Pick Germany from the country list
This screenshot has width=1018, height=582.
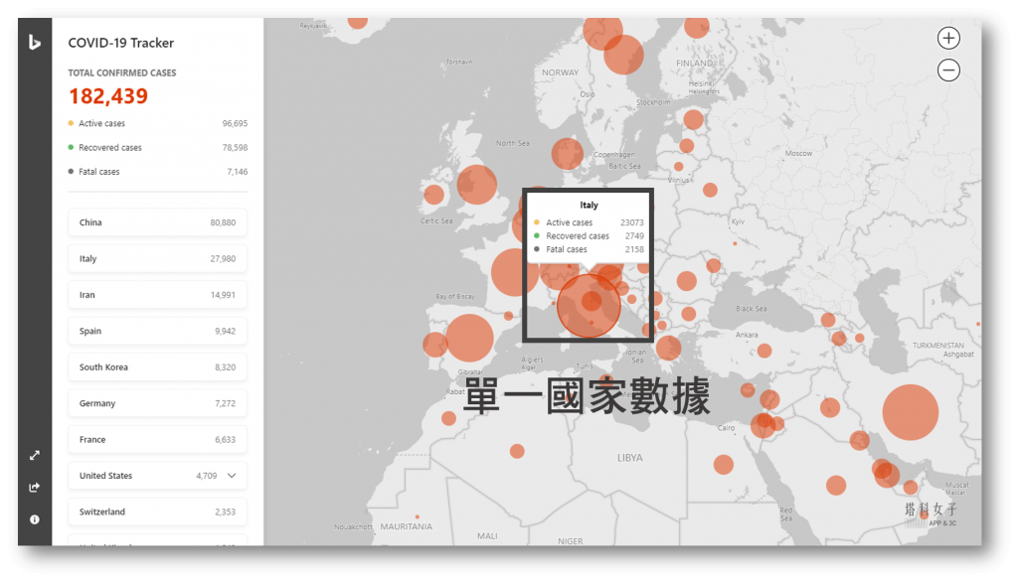point(157,403)
